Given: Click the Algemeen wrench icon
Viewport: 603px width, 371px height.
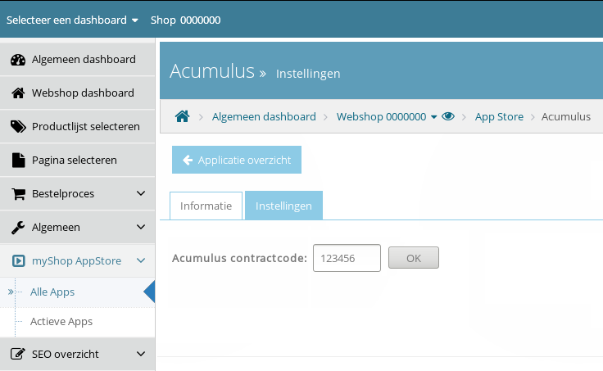Looking at the screenshot, I should (x=18, y=227).
